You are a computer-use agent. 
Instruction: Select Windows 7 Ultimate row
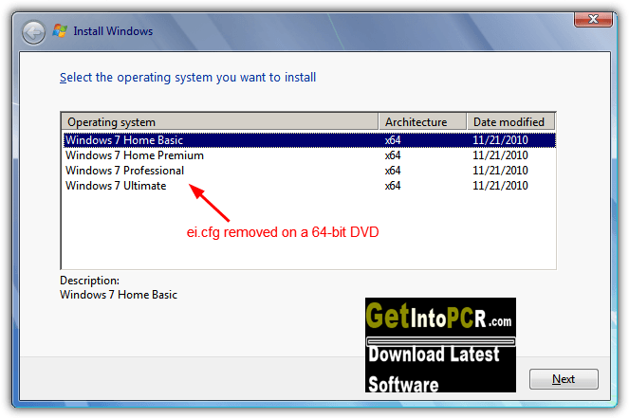(309, 186)
